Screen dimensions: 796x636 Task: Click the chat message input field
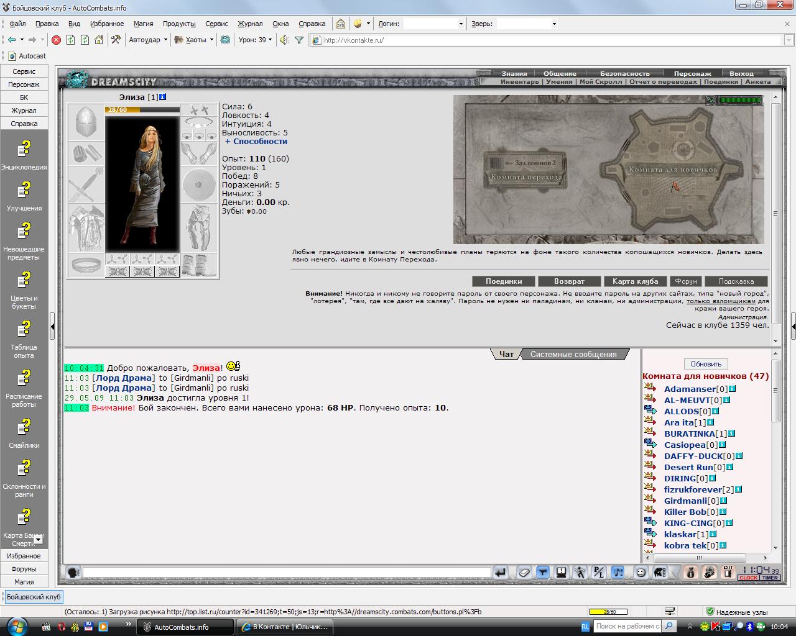click(287, 573)
